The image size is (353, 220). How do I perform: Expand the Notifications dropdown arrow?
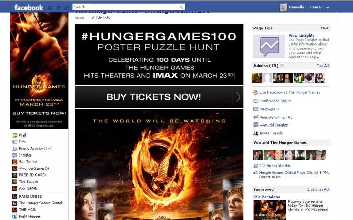pyautogui.click(x=290, y=101)
